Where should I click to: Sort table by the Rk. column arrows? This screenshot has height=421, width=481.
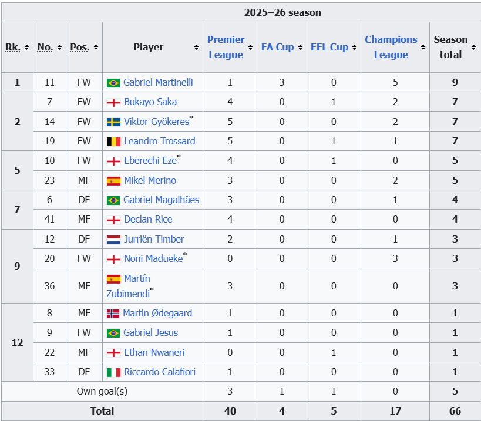[26, 48]
